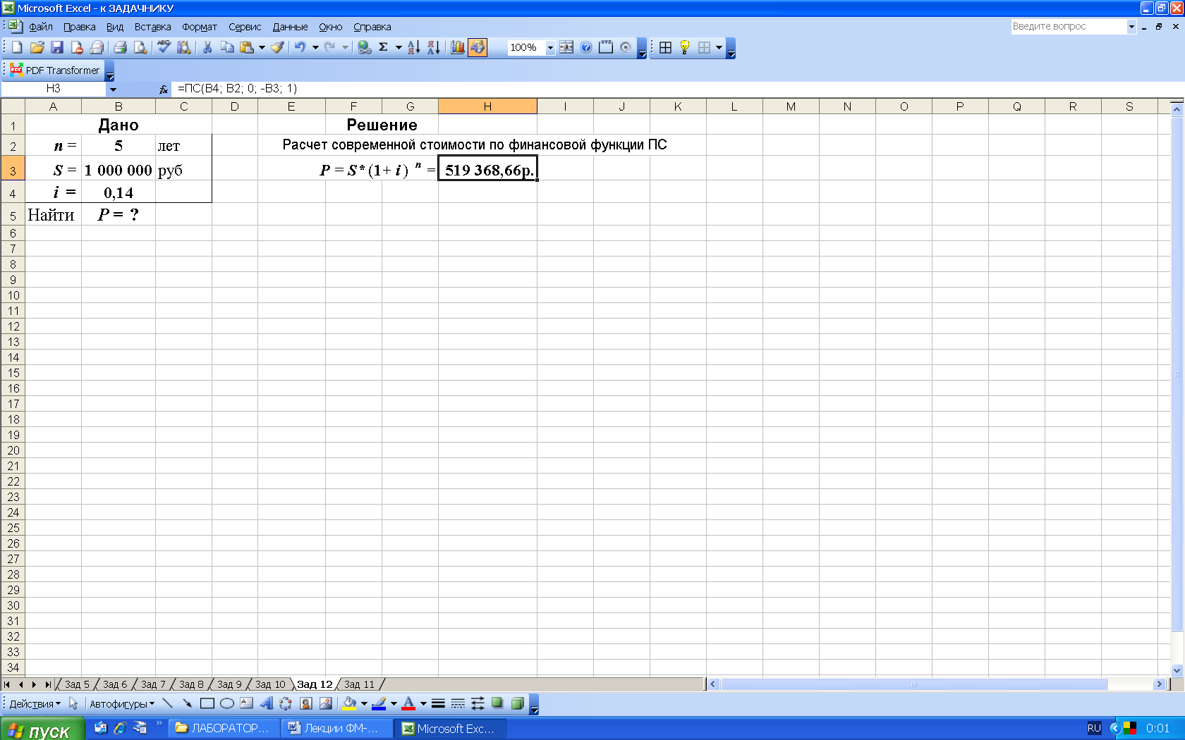Toggle the Select Objects pointer tool

pos(73,703)
